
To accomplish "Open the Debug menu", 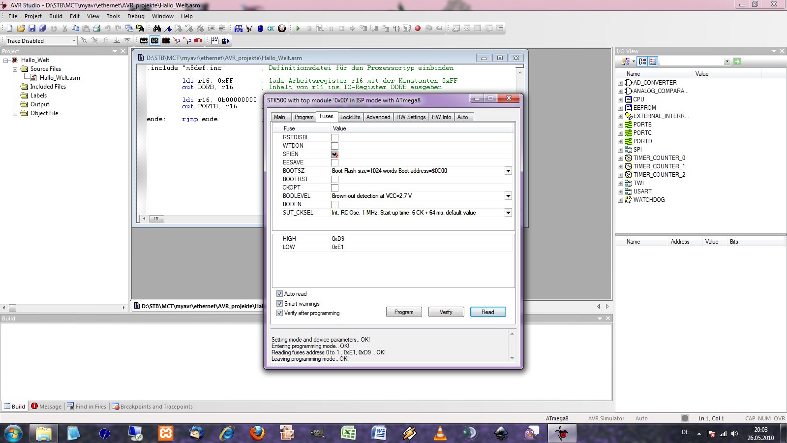I will (136, 16).
